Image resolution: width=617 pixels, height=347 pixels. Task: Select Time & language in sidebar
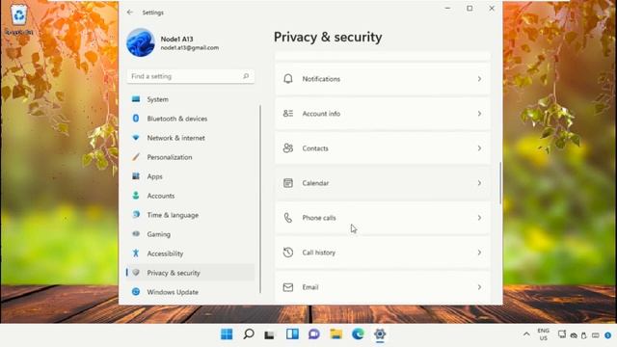(x=191, y=215)
